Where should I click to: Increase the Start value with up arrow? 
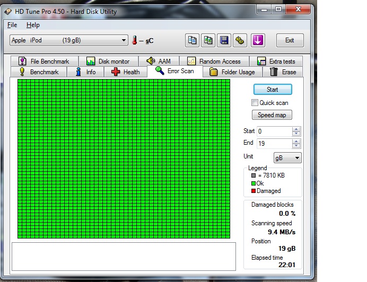coord(296,129)
